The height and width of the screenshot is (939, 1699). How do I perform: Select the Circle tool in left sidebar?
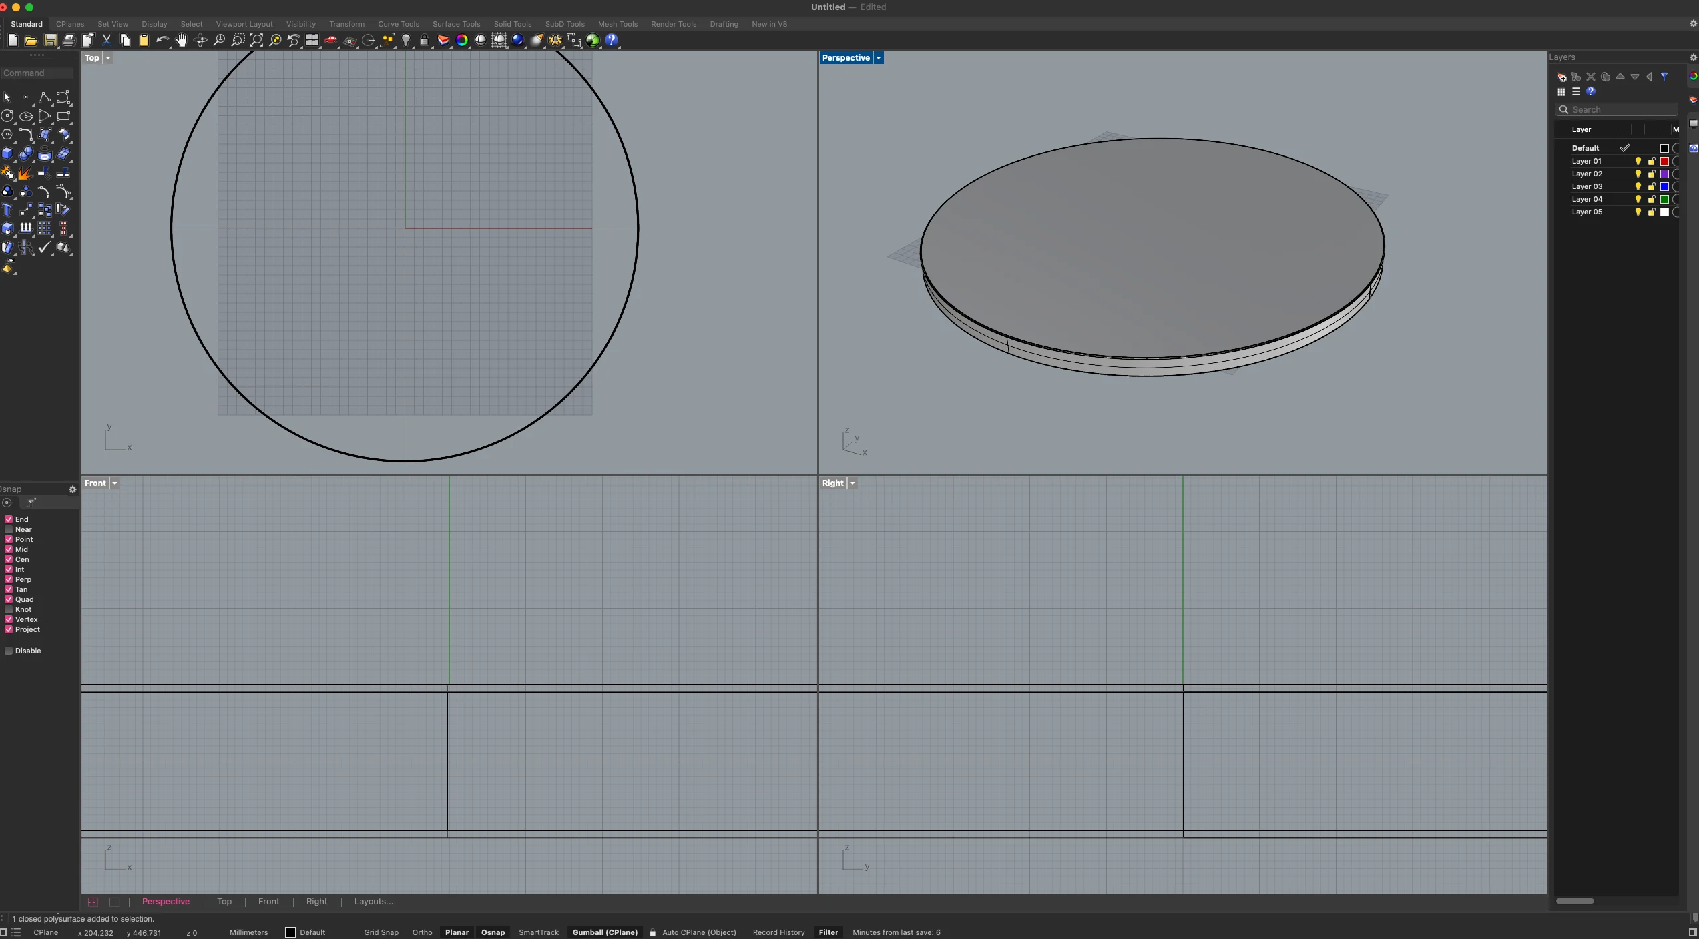[x=7, y=116]
